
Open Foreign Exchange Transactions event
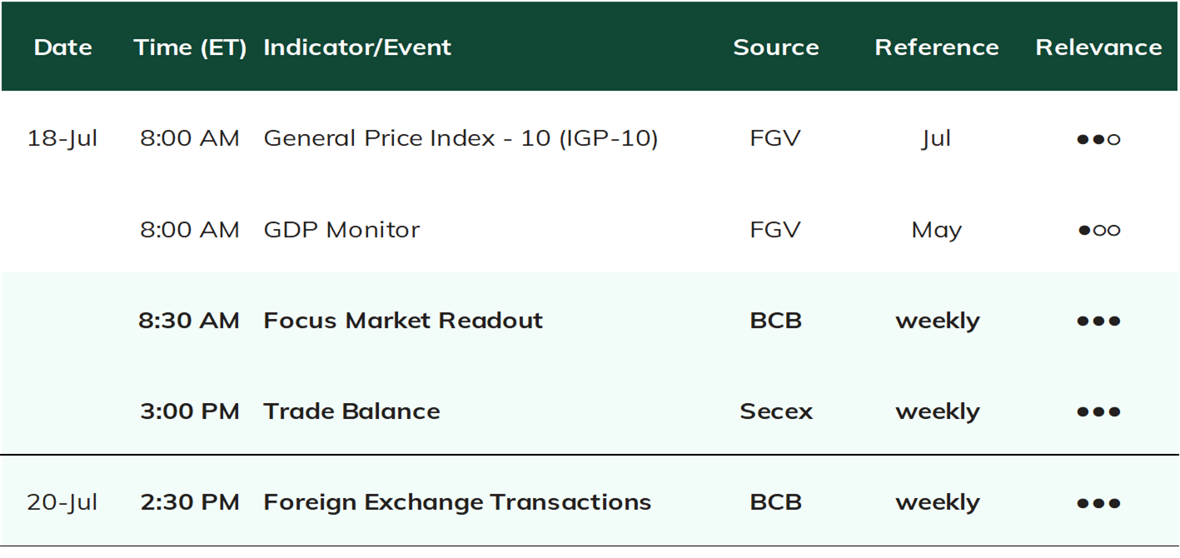coord(457,502)
